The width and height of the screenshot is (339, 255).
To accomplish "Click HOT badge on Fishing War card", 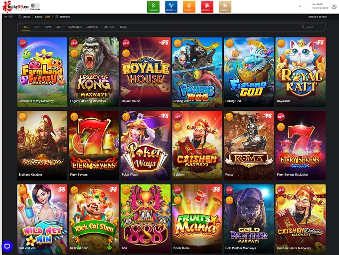I will [x=177, y=43].
